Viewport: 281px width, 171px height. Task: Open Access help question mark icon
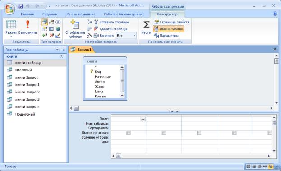pos(275,14)
